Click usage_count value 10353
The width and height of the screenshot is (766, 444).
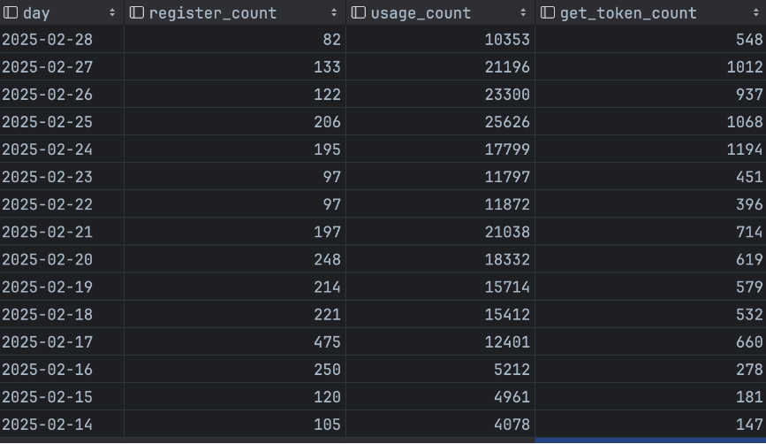coord(507,40)
